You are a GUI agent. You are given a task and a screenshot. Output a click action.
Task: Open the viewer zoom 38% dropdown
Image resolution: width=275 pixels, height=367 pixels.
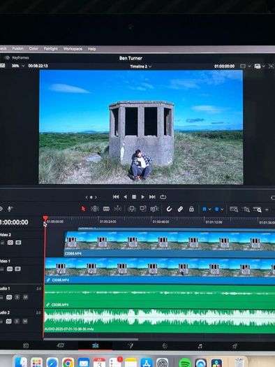[18, 66]
